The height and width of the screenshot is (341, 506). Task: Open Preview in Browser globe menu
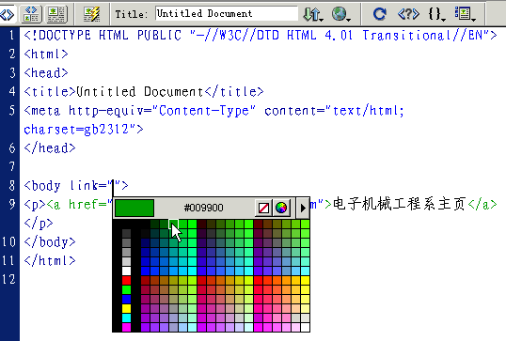[341, 14]
